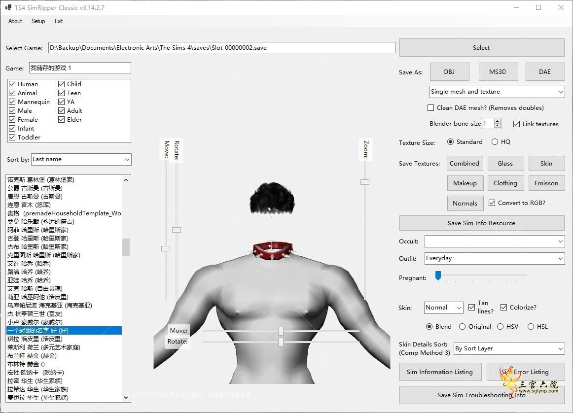
Task: Click the Select Game file path field
Action: pos(221,47)
